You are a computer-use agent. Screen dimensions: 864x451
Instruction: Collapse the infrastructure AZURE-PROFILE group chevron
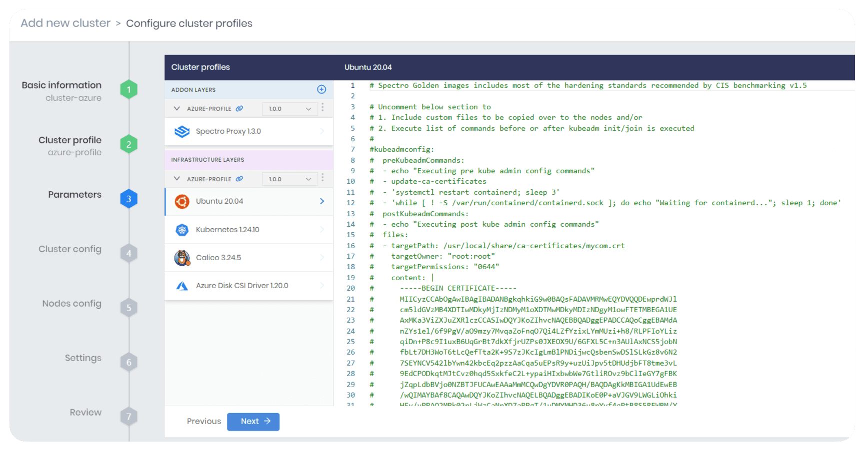pyautogui.click(x=176, y=179)
